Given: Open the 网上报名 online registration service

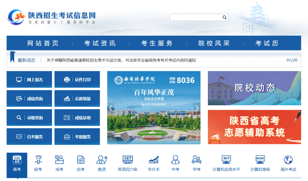Looking at the screenshot, I should pyautogui.click(x=29, y=79).
